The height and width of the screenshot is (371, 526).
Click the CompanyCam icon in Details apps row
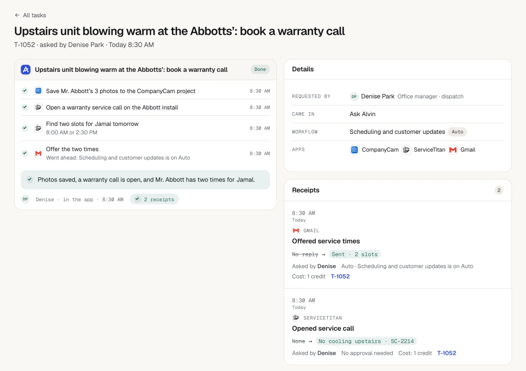pyautogui.click(x=354, y=150)
